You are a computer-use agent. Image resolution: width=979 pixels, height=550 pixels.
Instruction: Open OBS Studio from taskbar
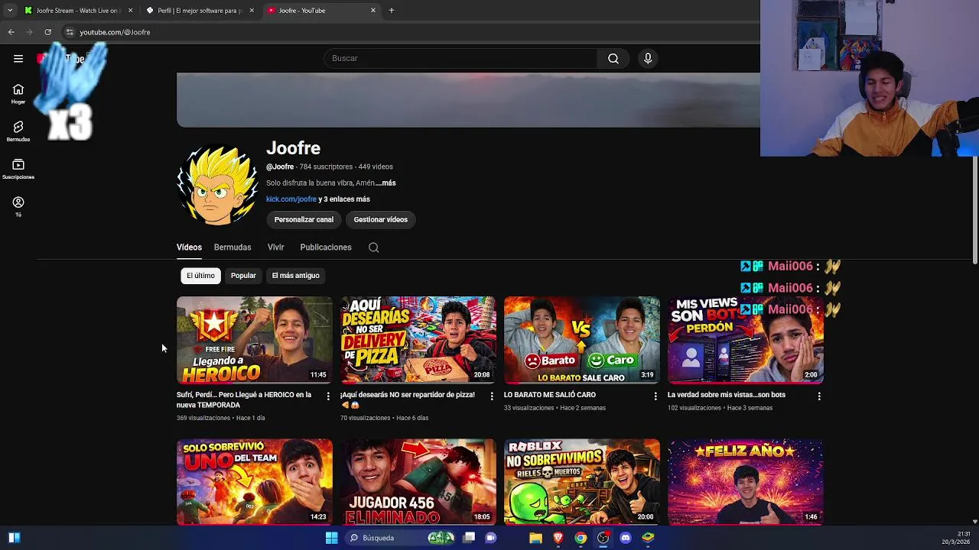point(603,538)
